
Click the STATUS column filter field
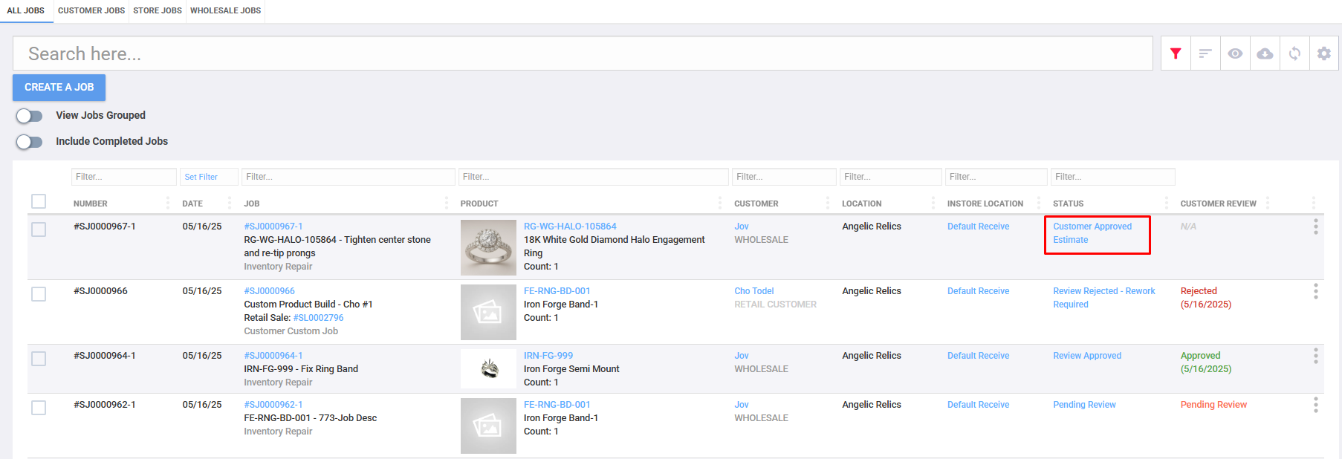click(x=1112, y=177)
